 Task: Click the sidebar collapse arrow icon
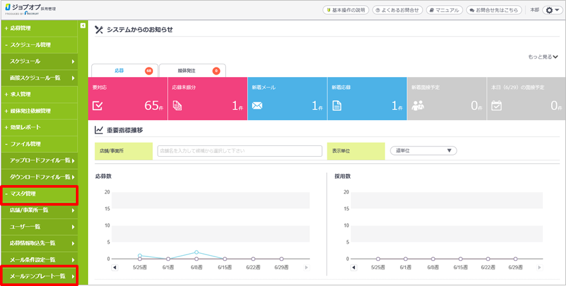click(83, 26)
